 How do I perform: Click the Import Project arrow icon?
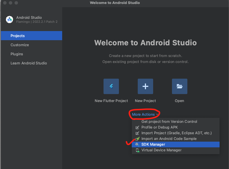click(x=137, y=133)
